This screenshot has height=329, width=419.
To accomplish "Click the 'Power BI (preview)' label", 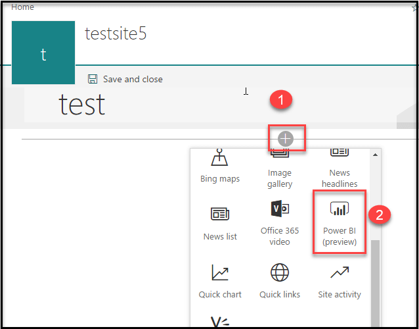I will coord(340,236).
